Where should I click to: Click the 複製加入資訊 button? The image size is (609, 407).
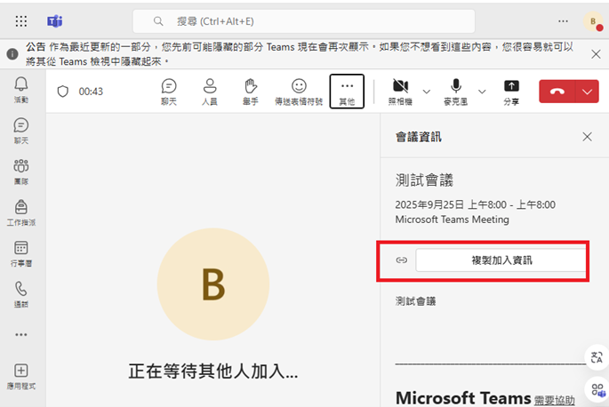click(501, 259)
